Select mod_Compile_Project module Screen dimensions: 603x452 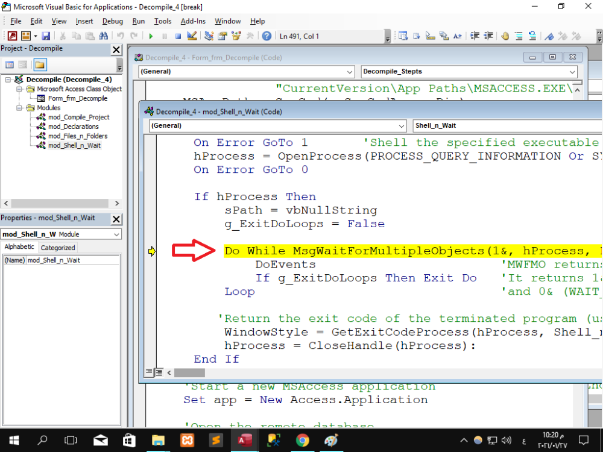click(78, 118)
